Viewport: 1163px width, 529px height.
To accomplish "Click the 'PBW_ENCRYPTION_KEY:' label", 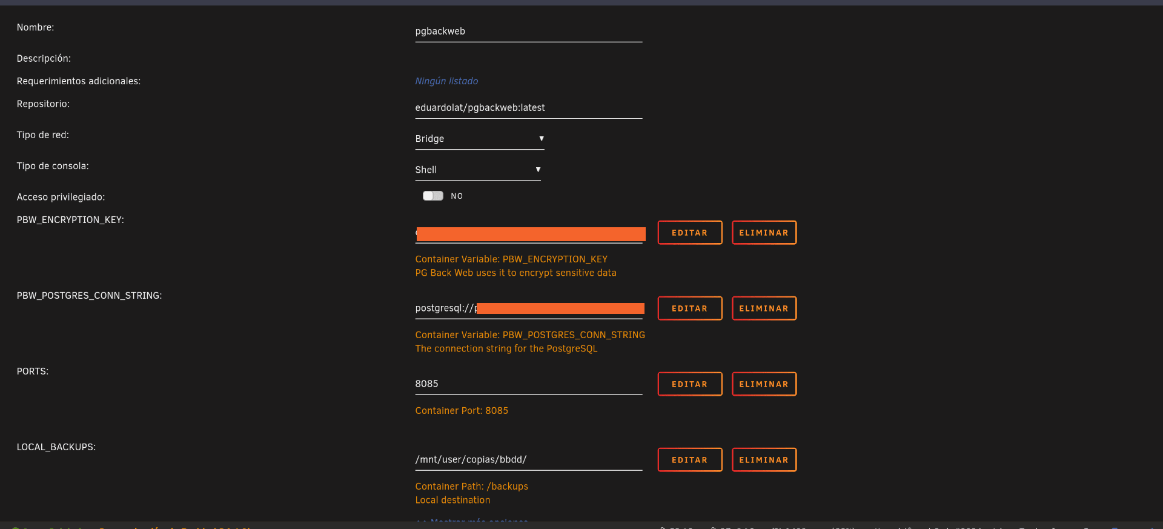I will point(70,220).
